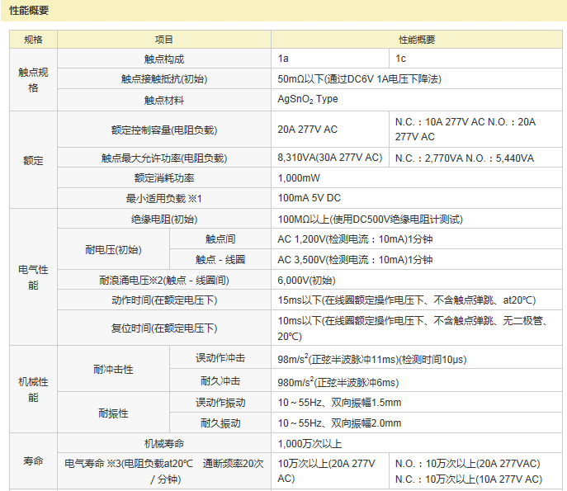Click the 触点间 sub-item cell
This screenshot has width=567, height=491.
tap(220, 239)
